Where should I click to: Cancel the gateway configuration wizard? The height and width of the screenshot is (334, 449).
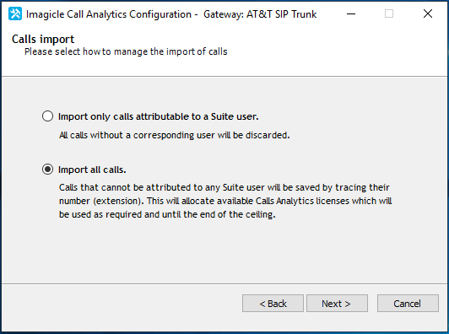pyautogui.click(x=408, y=304)
